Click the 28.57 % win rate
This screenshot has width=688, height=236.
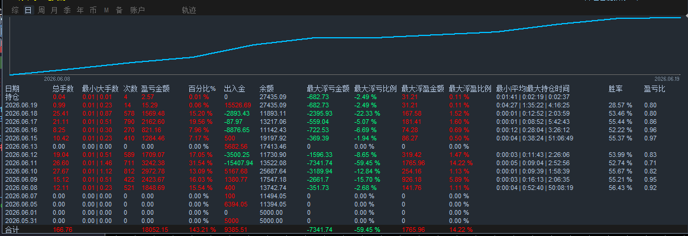(621, 105)
